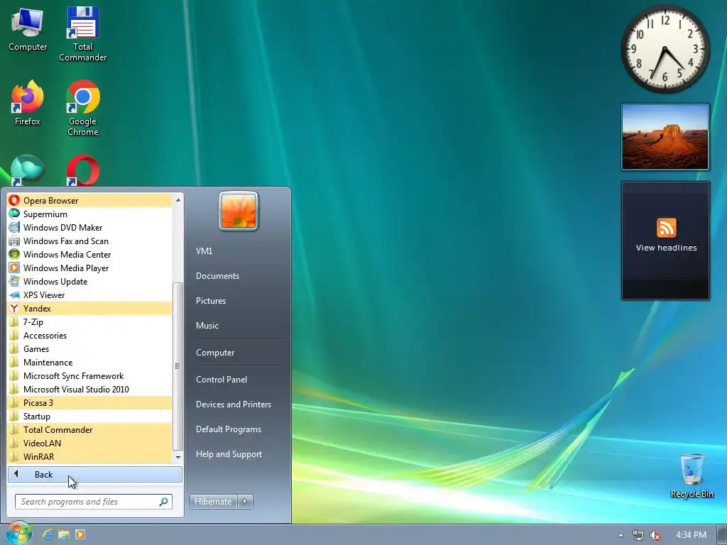Click scroll down arrow in programs list
The image size is (727, 545).
[x=178, y=458]
